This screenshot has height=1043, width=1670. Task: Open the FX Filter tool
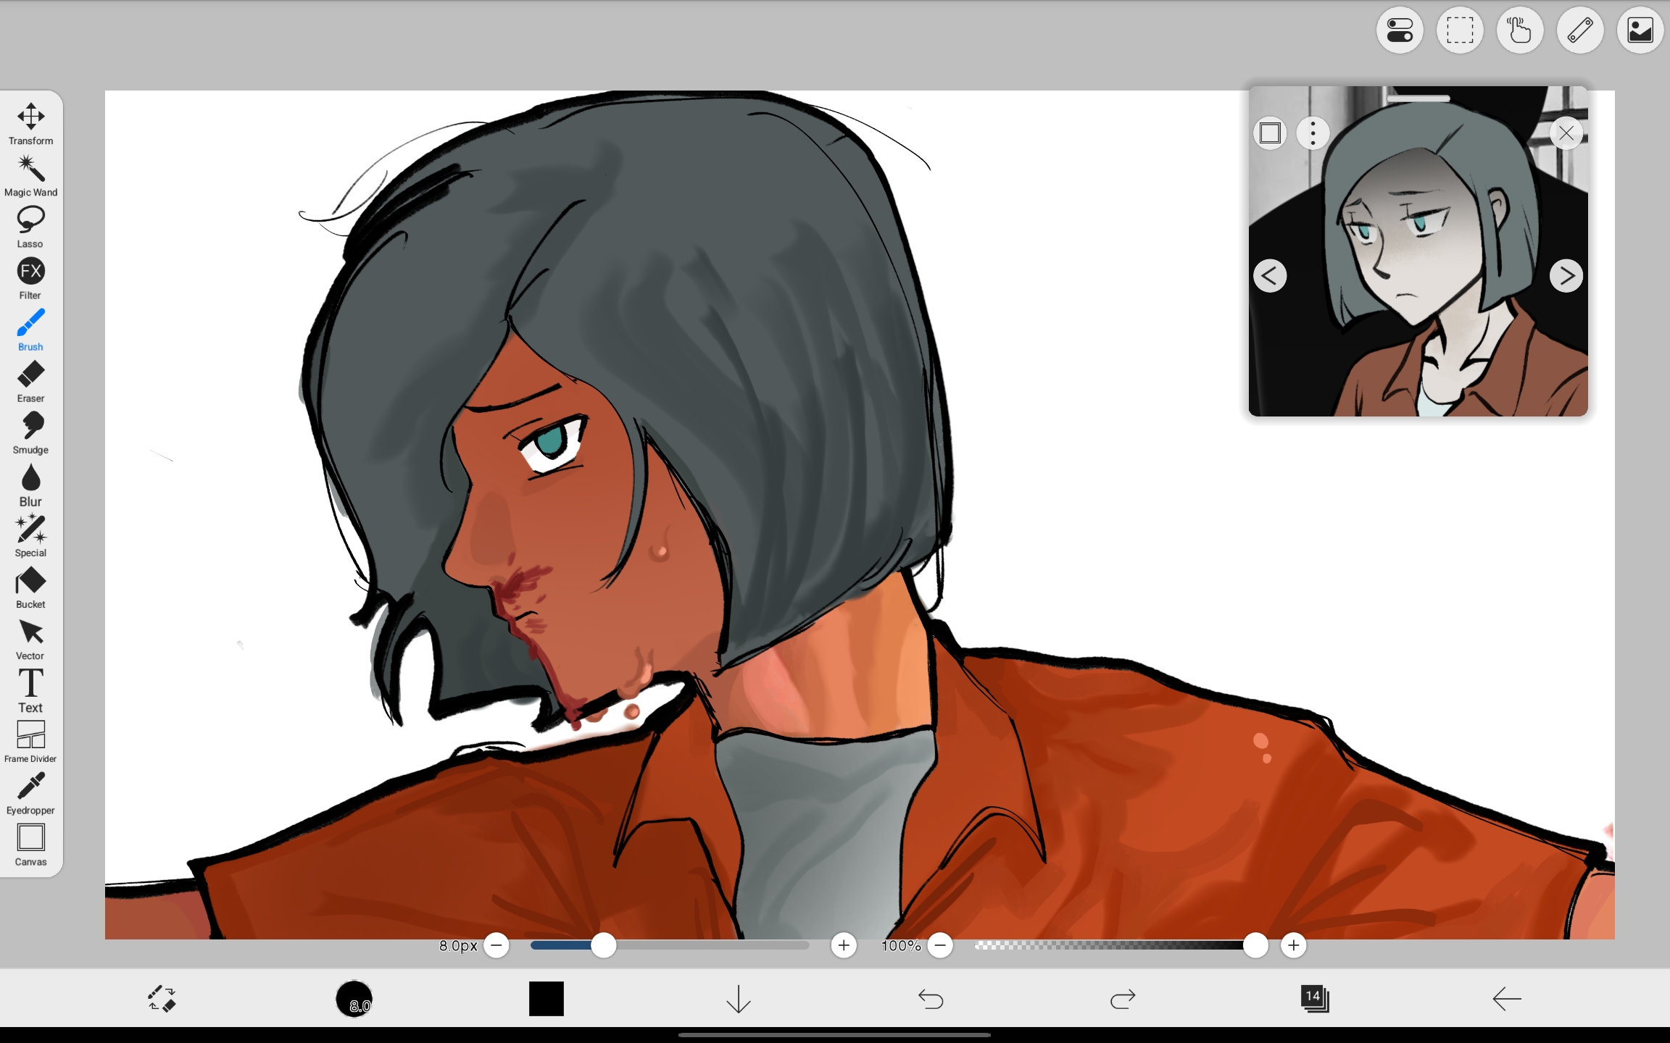30,279
